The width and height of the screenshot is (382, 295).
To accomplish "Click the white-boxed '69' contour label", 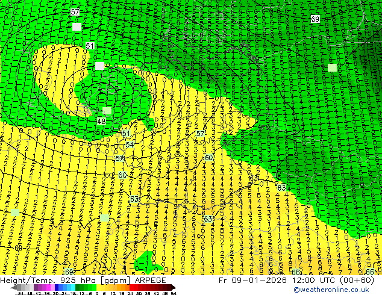I will click(x=315, y=19).
